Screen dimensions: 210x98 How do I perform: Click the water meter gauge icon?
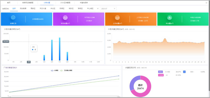[x=13, y=18]
